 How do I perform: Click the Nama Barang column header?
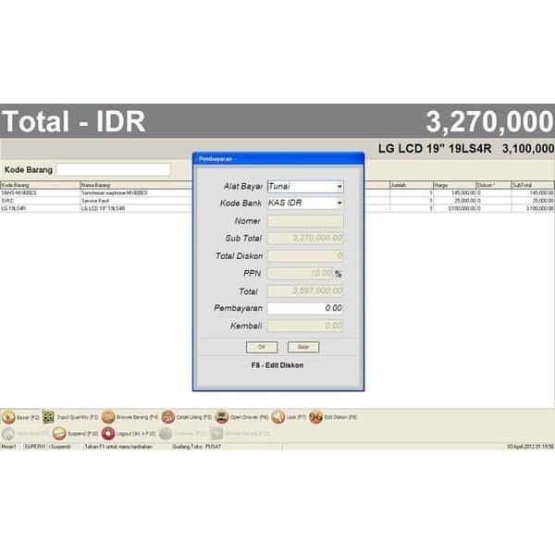pos(137,185)
